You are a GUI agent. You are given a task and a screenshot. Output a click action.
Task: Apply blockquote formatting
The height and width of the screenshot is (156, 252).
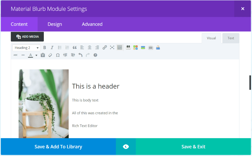(x=74, y=48)
